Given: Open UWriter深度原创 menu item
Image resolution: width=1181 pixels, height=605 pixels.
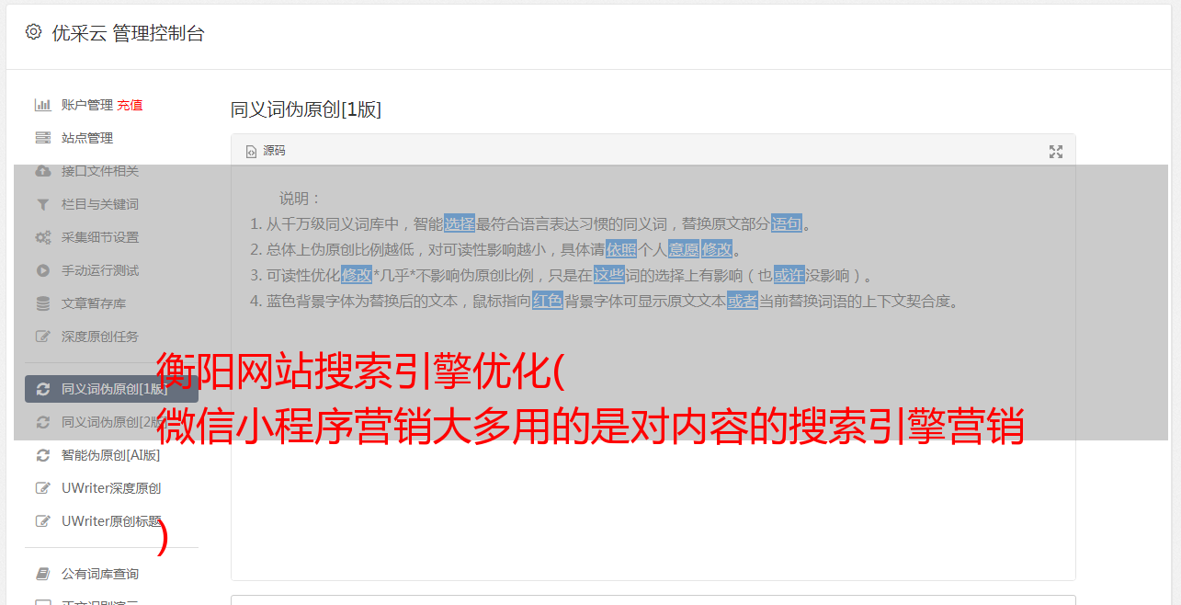Looking at the screenshot, I should click(x=111, y=488).
